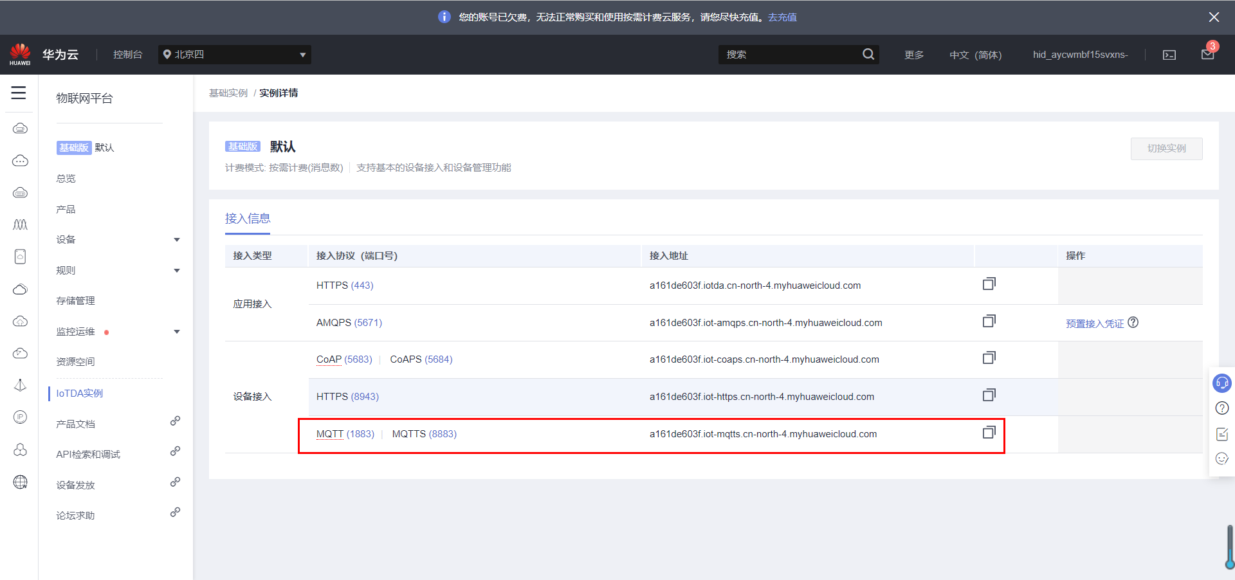Click the MQTTS (8883) protocol text
Screen dimensions: 1235x580
click(425, 434)
